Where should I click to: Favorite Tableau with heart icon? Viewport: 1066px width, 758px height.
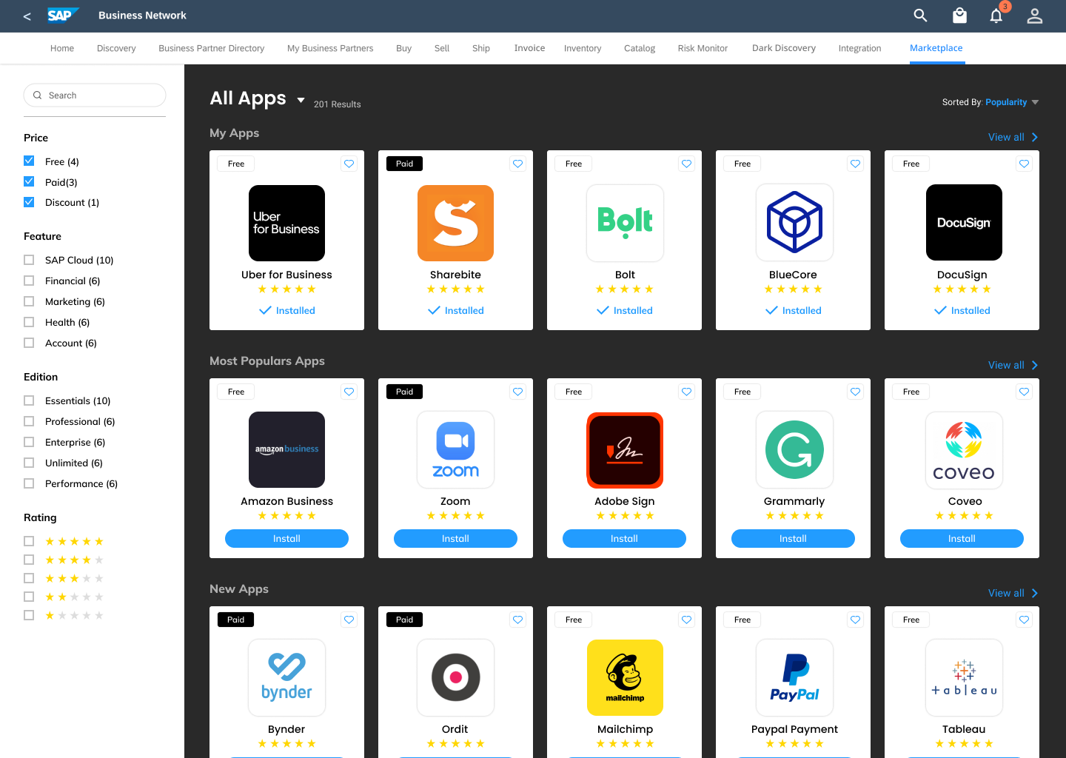(x=1024, y=620)
